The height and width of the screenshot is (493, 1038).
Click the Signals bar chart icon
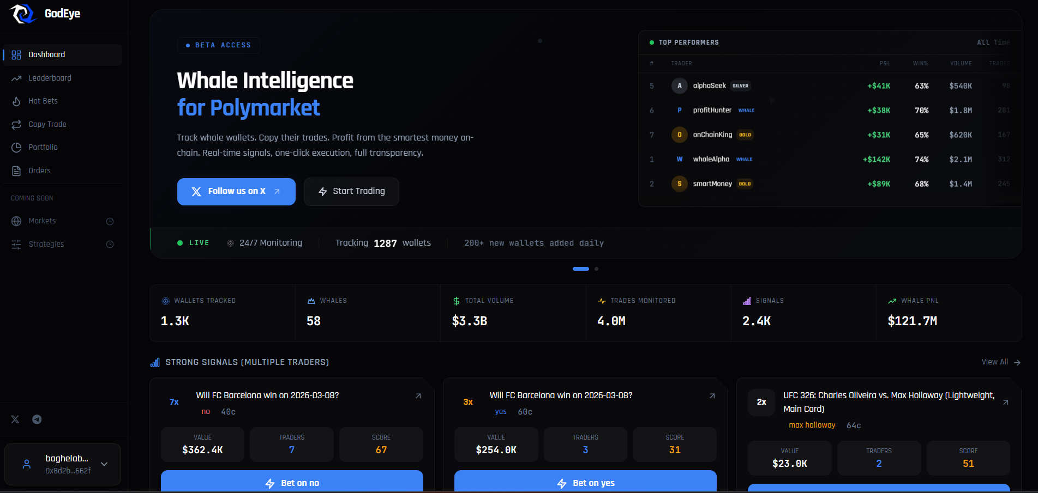click(747, 301)
